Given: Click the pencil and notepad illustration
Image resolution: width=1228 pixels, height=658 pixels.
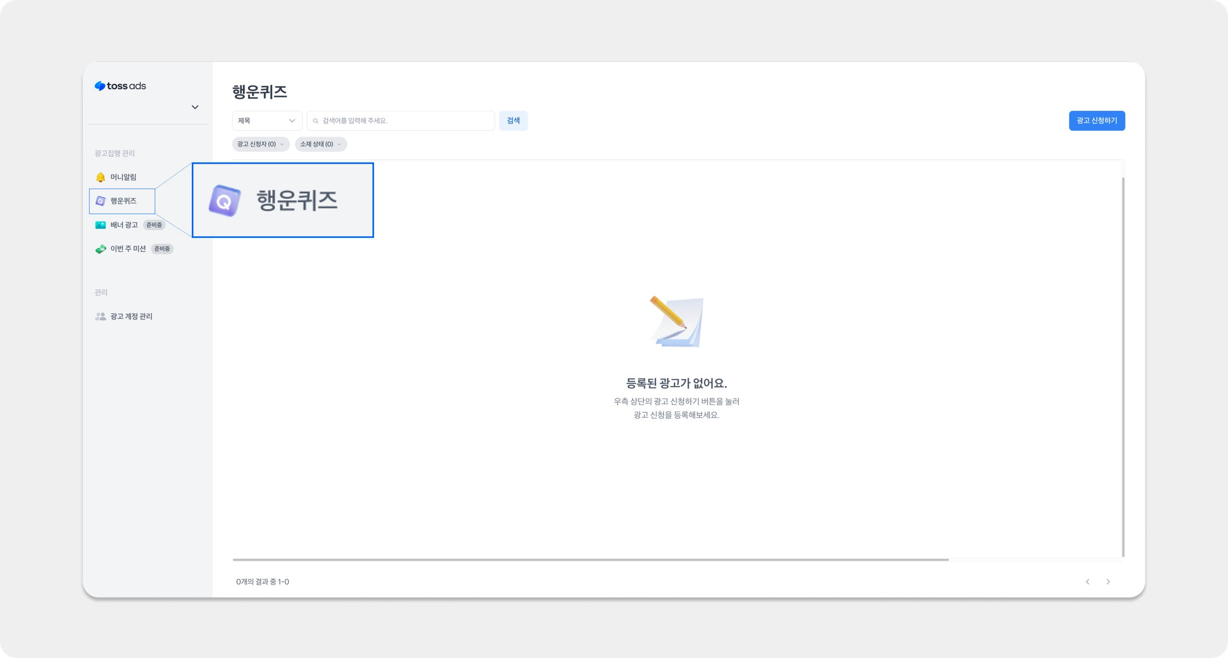Looking at the screenshot, I should pyautogui.click(x=676, y=322).
